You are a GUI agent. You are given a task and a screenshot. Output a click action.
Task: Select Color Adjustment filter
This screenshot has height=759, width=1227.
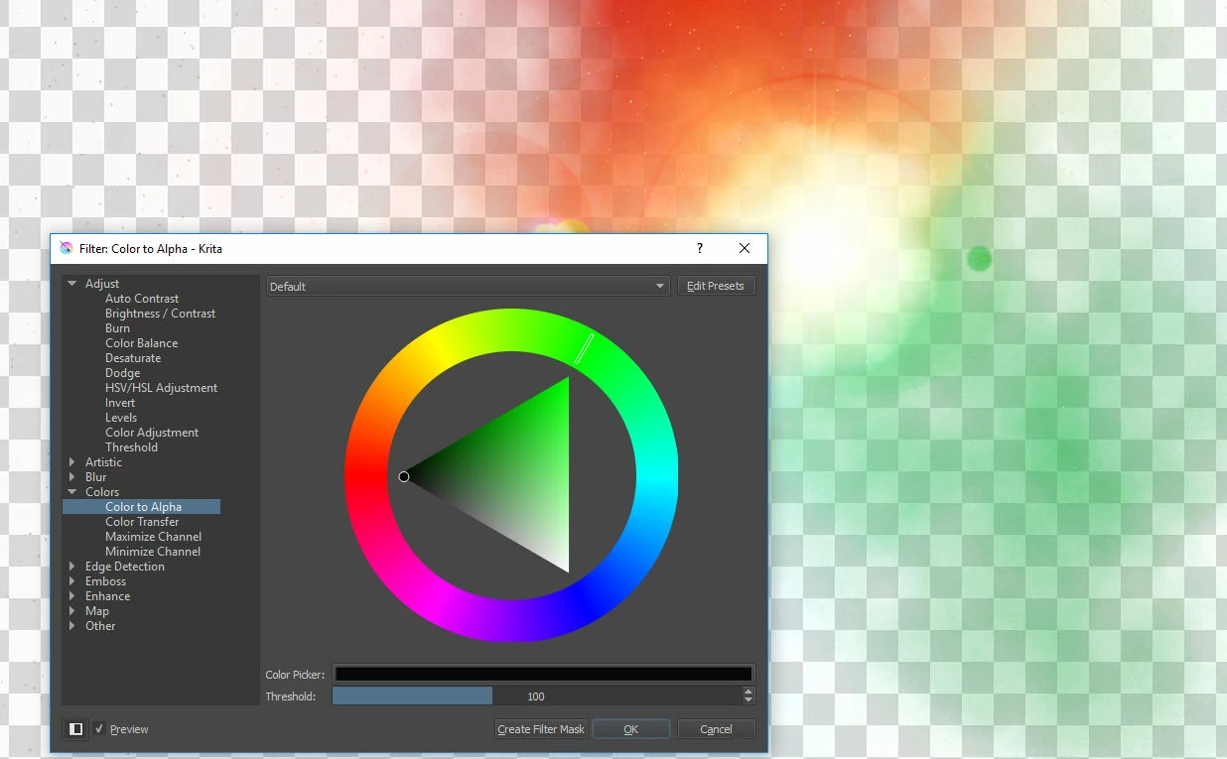tap(152, 433)
